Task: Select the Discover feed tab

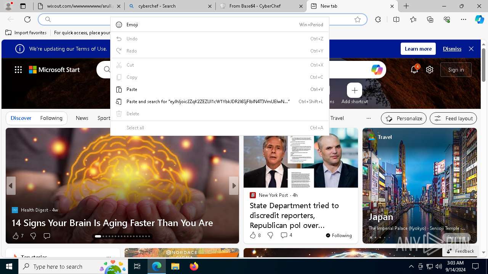Action: point(21,118)
